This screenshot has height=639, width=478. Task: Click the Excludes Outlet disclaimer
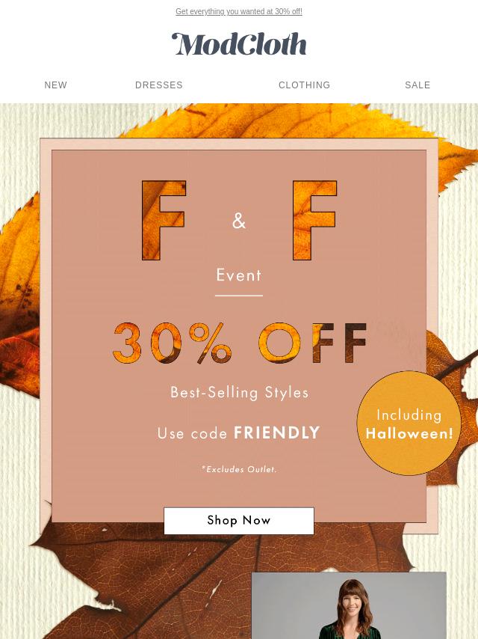tap(239, 469)
